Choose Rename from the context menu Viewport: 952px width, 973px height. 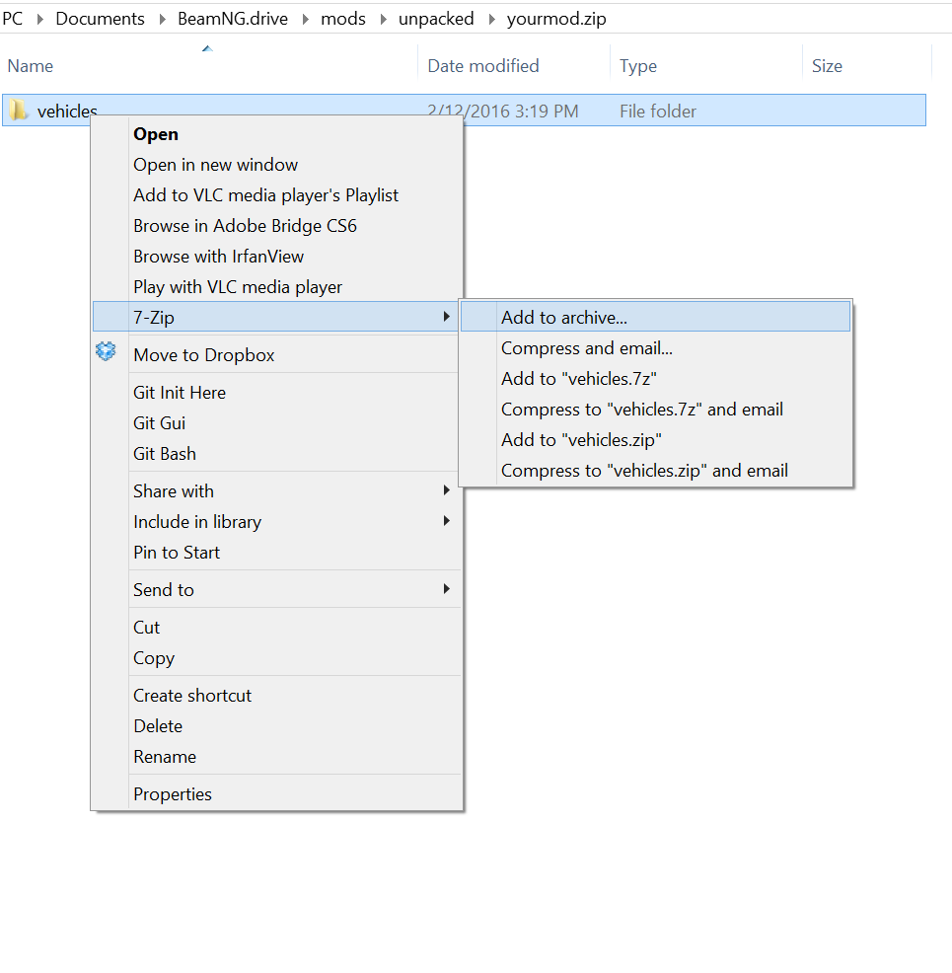click(276, 757)
